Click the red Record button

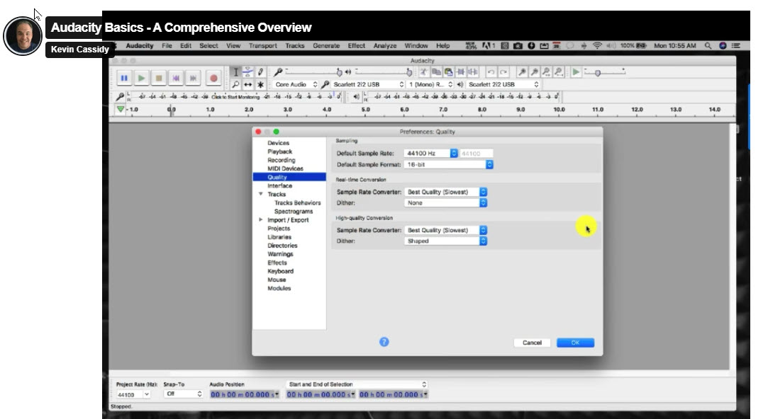213,78
